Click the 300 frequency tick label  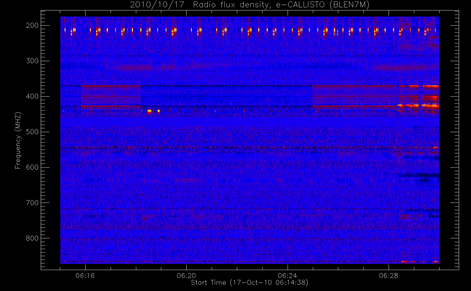[32, 61]
